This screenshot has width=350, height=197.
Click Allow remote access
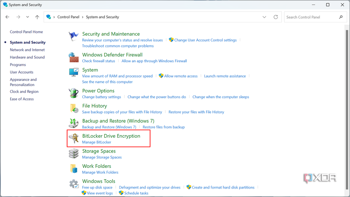(181, 76)
